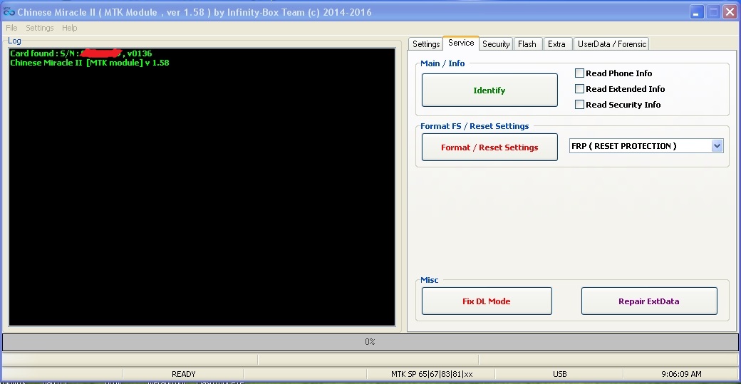741x384 pixels.
Task: Click the 9:06:09 AM clock in status bar
Action: [x=681, y=374]
